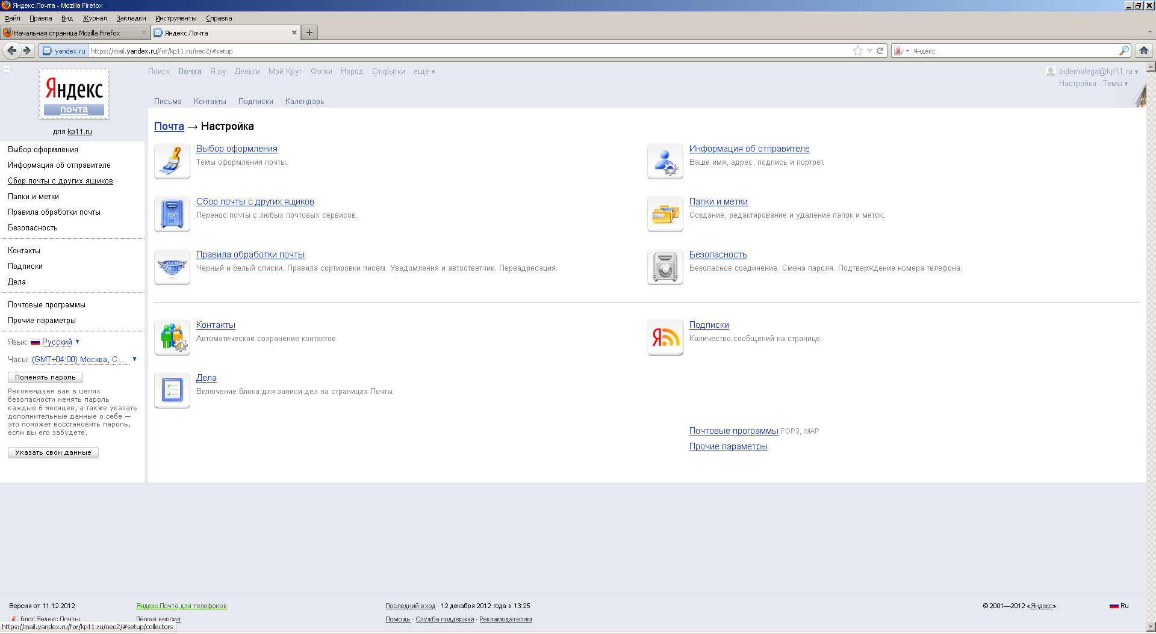Click the page scrollbar down arrow

tap(1151, 626)
